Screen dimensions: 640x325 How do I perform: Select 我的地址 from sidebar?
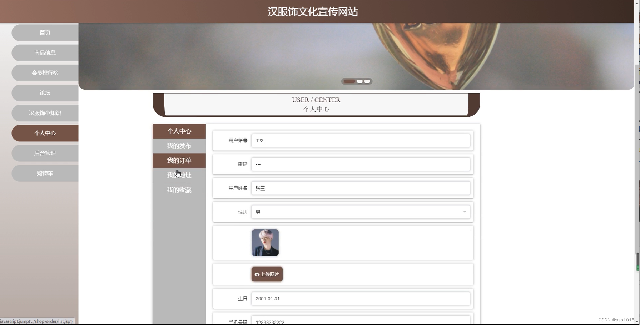coord(179,175)
